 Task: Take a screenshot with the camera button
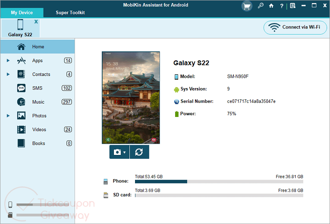(117, 152)
